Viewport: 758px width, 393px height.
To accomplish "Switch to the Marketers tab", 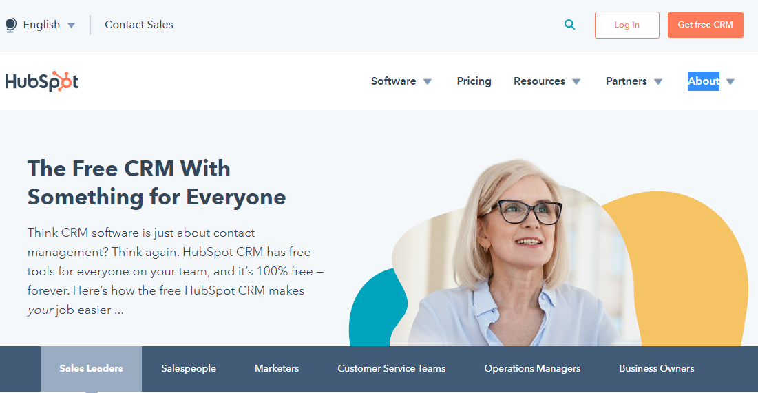I will point(277,368).
